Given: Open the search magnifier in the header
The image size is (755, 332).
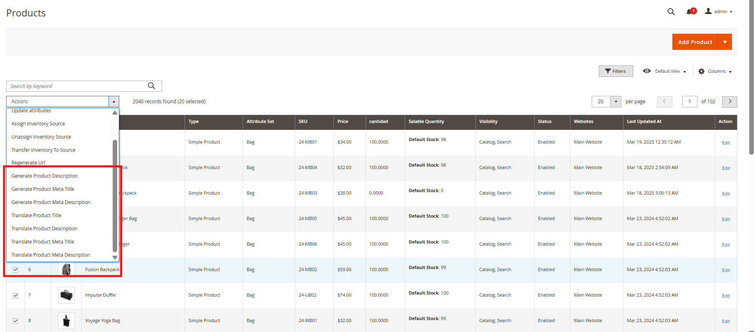Looking at the screenshot, I should coord(671,12).
